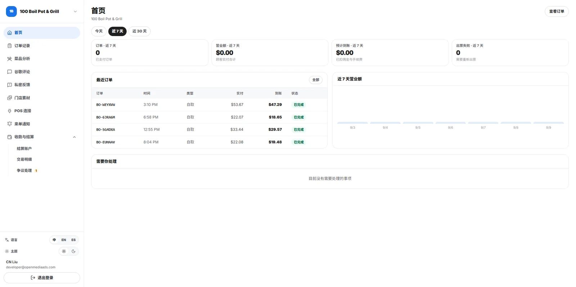This screenshot has width=576, height=287.
Task: Click the utensils icon beside 菜品分析
Action: click(x=10, y=59)
